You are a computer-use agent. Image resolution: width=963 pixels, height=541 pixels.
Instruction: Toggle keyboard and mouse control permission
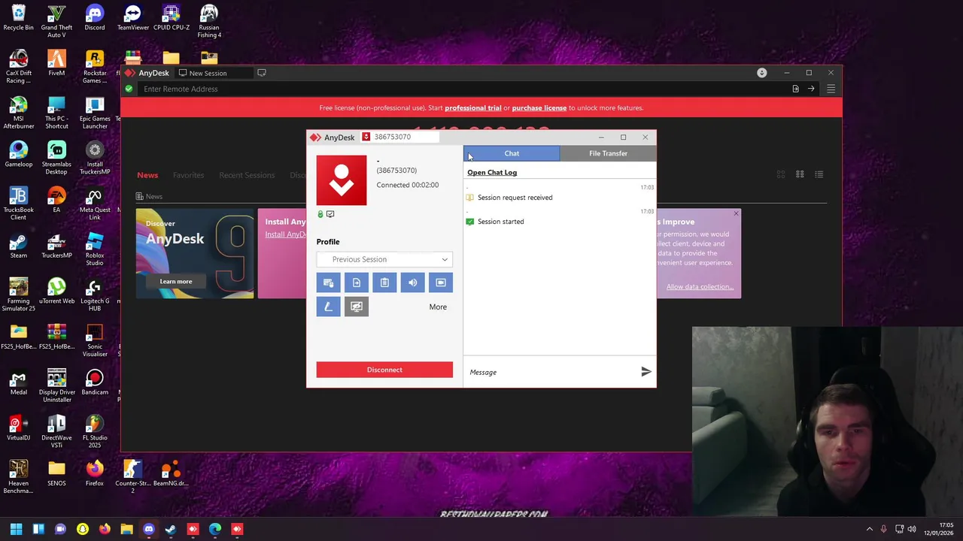328,283
